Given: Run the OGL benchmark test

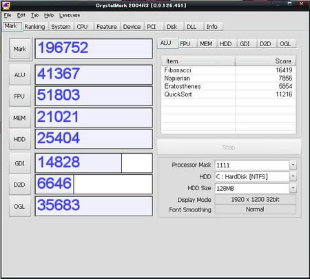Looking at the screenshot, I should [20, 206].
